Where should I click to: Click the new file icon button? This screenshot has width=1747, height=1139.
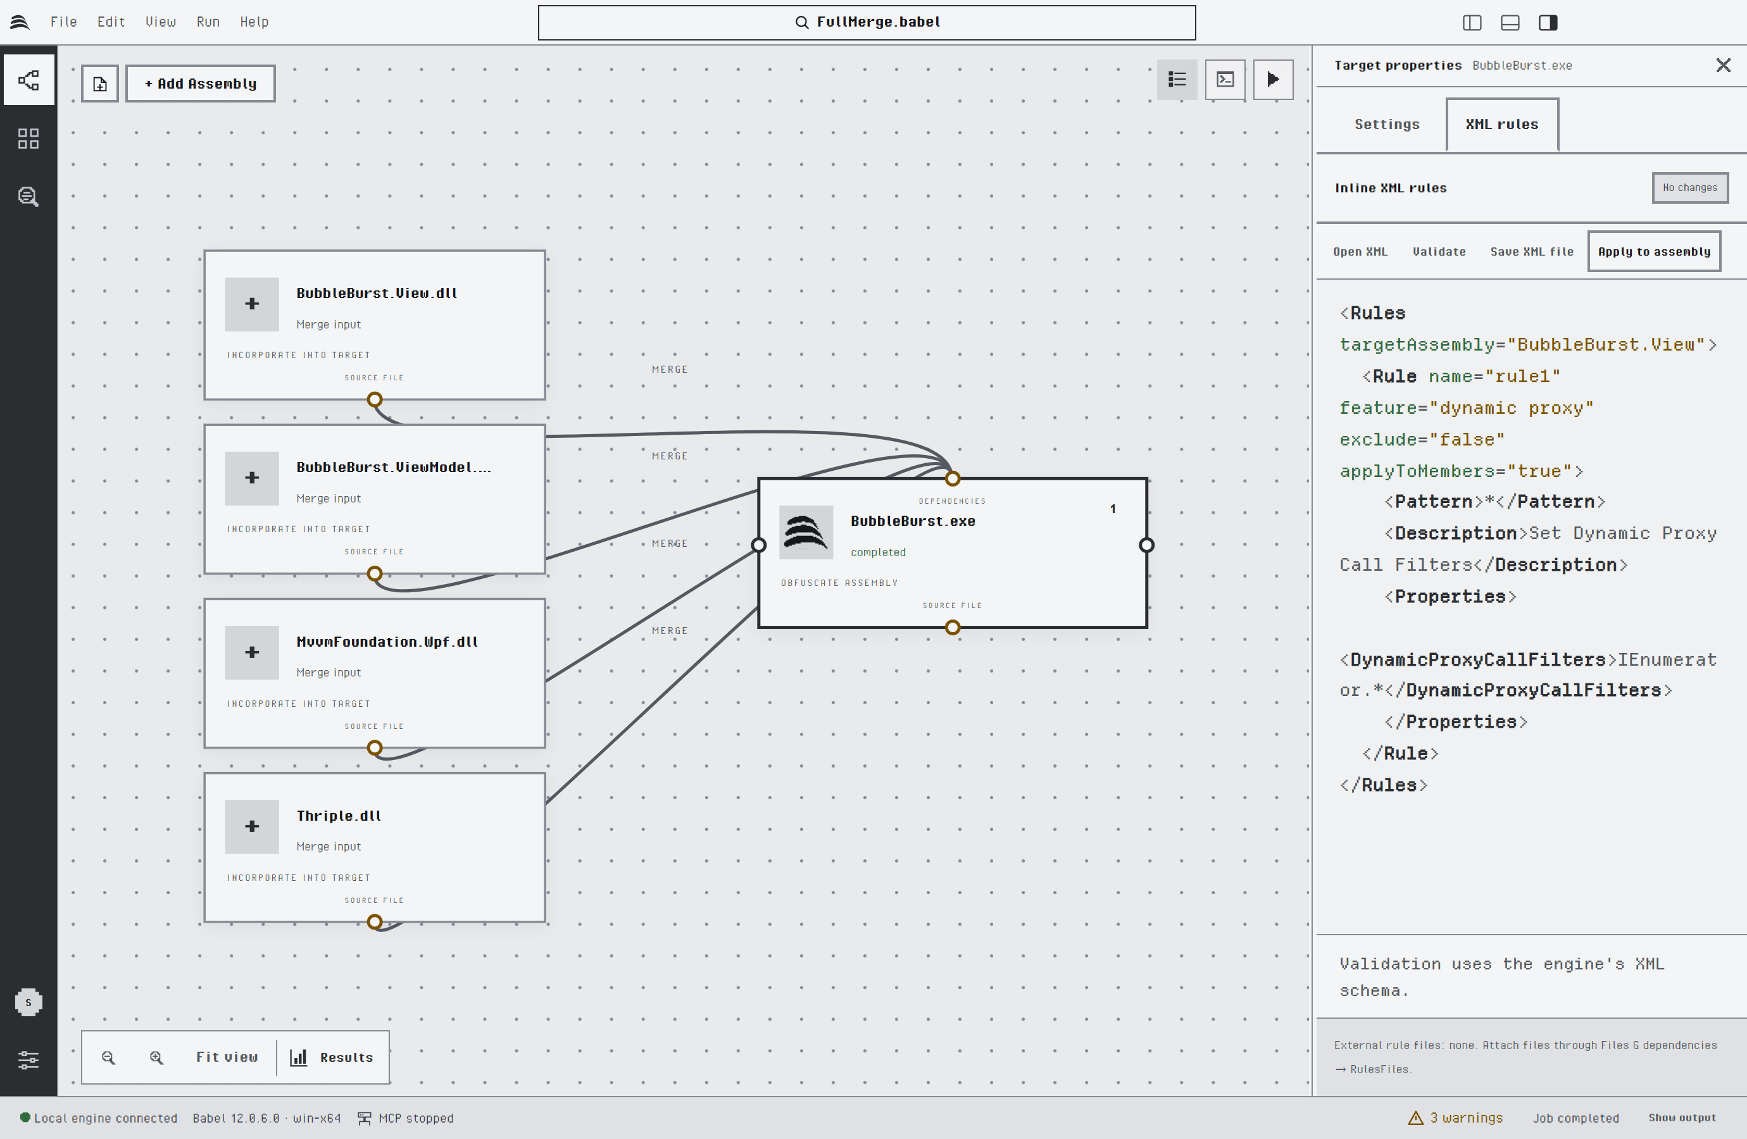[x=100, y=84]
